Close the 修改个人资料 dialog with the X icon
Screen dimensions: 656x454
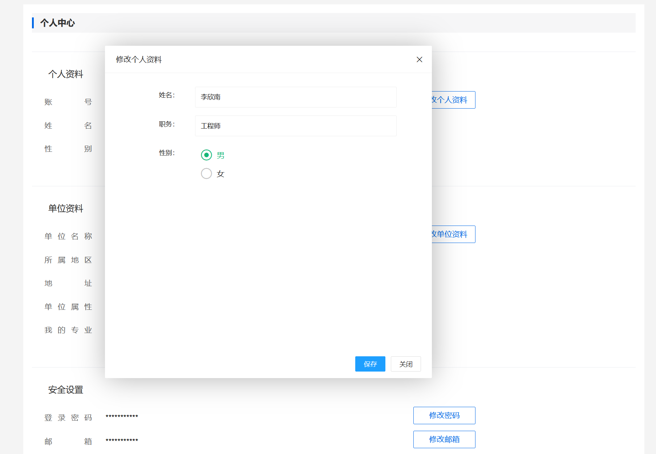pyautogui.click(x=419, y=60)
